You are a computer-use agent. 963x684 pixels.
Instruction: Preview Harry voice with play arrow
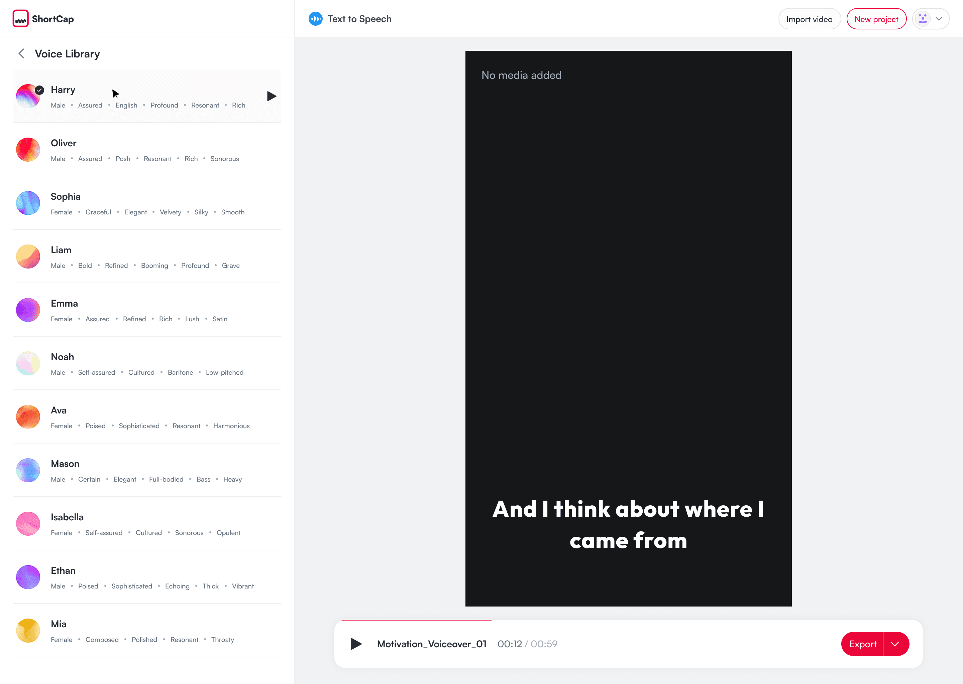(x=272, y=97)
